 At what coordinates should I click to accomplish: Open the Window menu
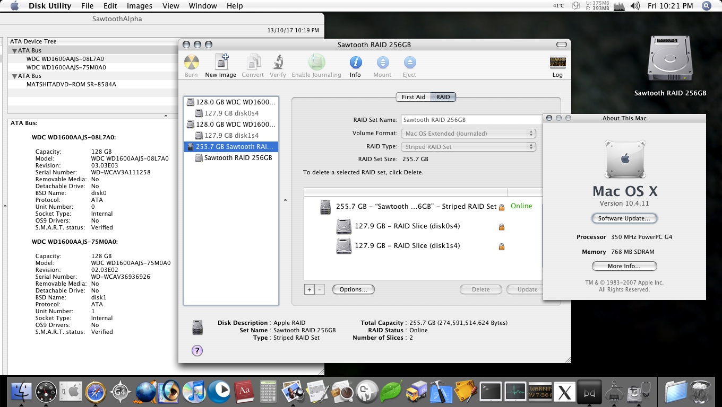[x=203, y=6]
